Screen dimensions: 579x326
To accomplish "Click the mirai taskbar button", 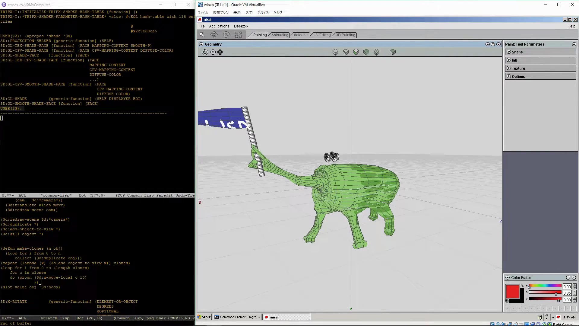I will [286, 317].
